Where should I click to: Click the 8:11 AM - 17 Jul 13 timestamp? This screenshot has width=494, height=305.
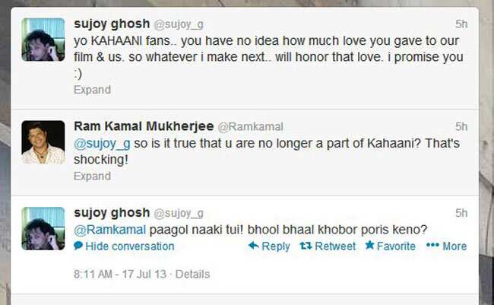click(120, 274)
